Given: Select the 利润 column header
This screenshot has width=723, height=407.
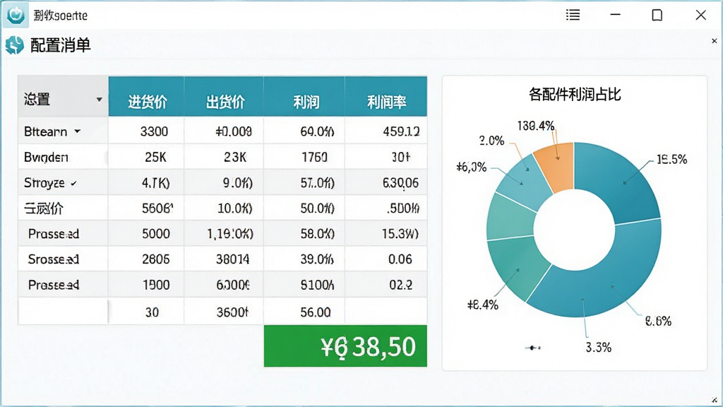Looking at the screenshot, I should (305, 96).
